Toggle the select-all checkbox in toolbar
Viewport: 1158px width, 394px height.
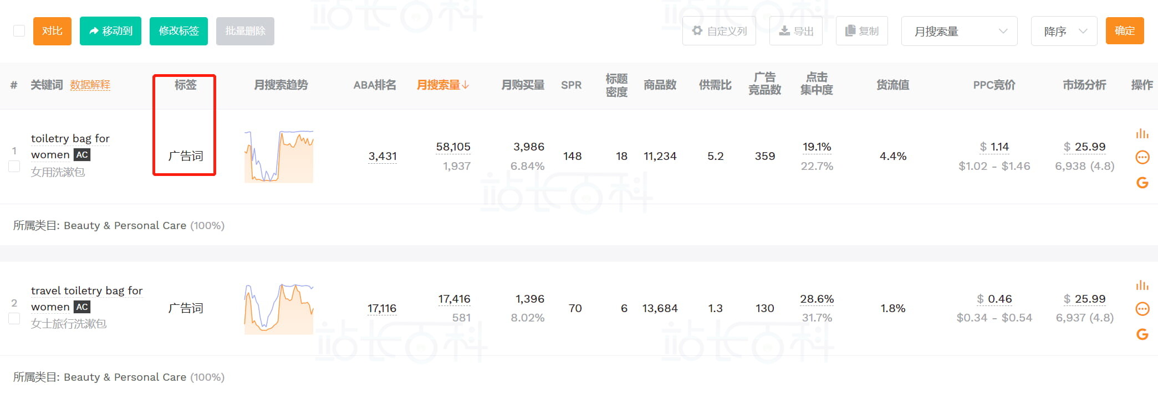click(x=19, y=30)
